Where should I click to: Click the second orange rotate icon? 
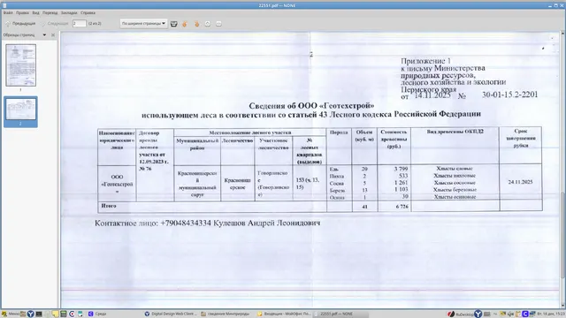click(x=196, y=24)
